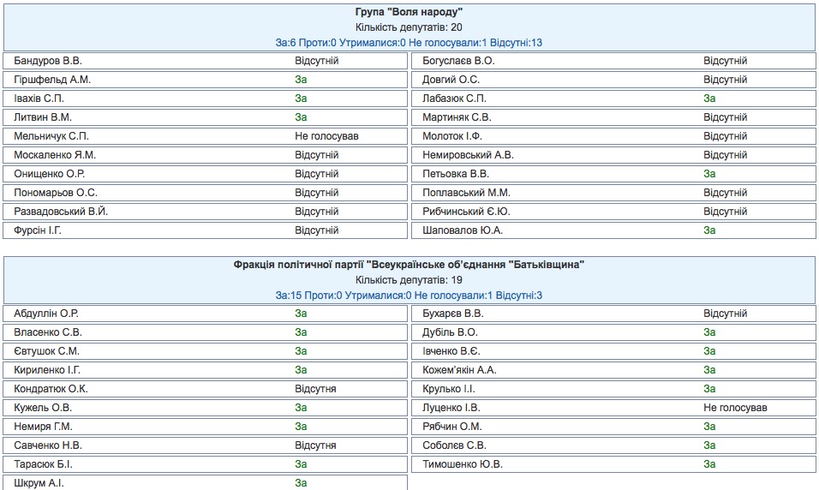Open the vote summary 'За:15 Проти:0' line
The image size is (819, 490).
[409, 296]
